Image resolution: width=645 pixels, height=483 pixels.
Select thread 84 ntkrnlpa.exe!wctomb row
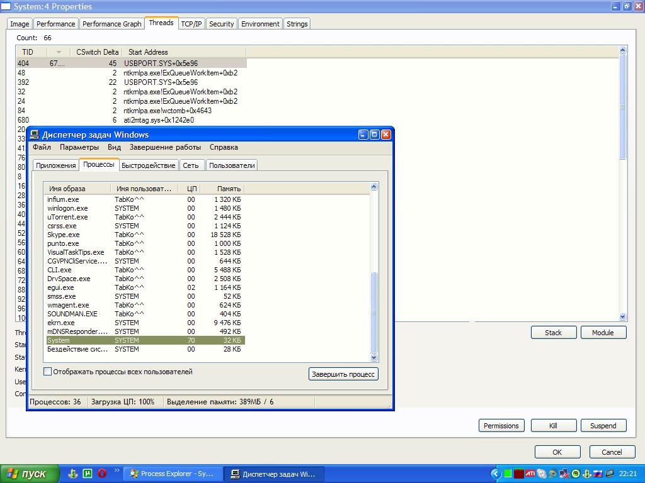click(131, 111)
